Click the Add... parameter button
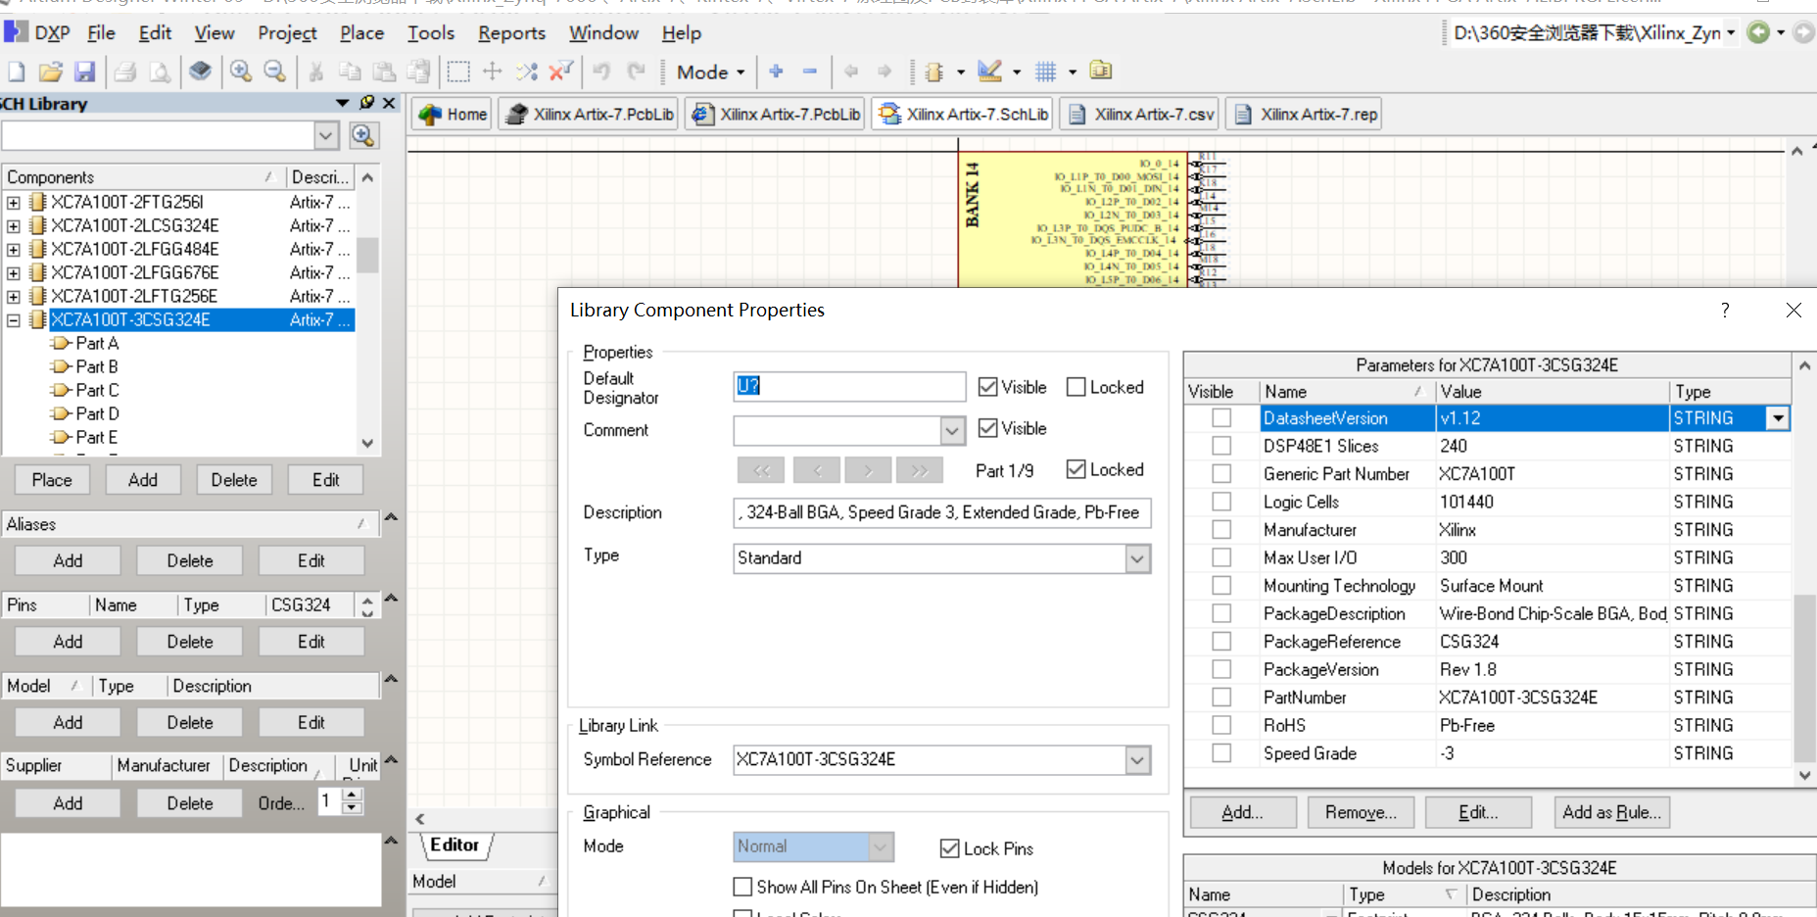 point(1243,812)
